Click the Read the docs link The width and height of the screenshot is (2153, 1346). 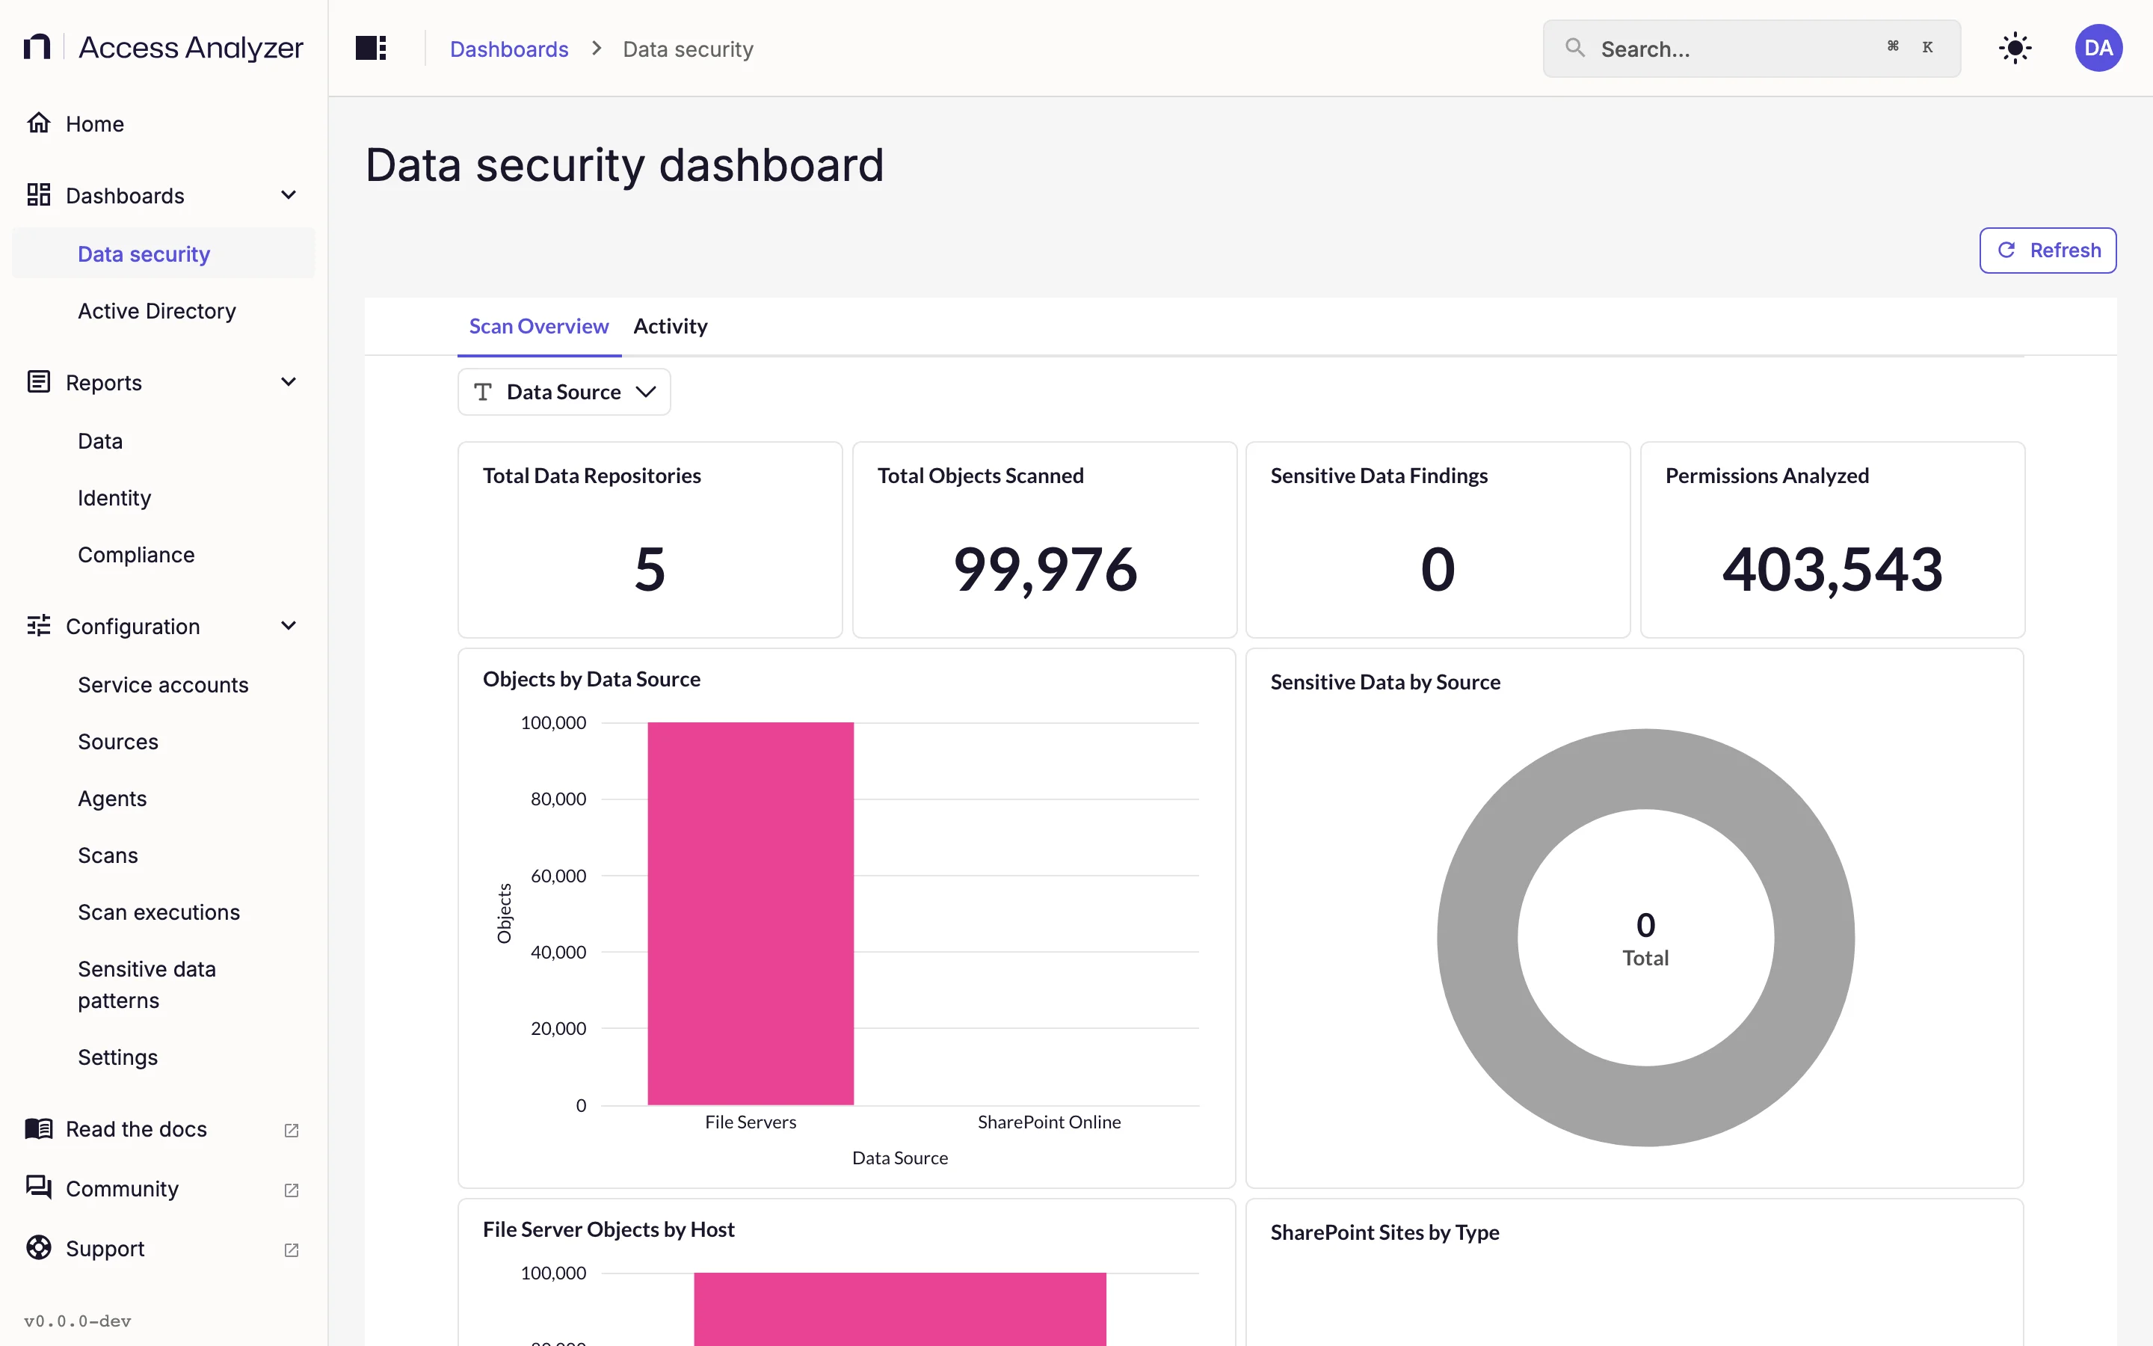click(x=136, y=1129)
